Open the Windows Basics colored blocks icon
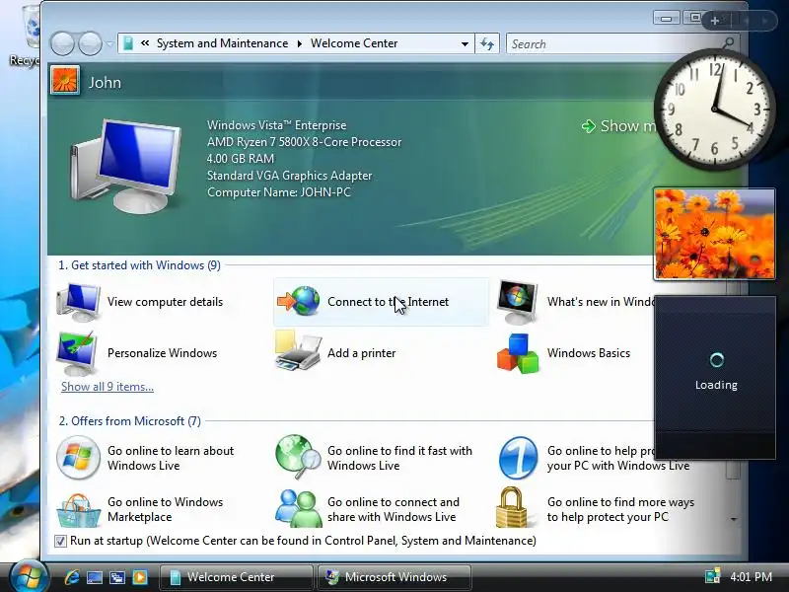This screenshot has height=592, width=789. pos(518,353)
